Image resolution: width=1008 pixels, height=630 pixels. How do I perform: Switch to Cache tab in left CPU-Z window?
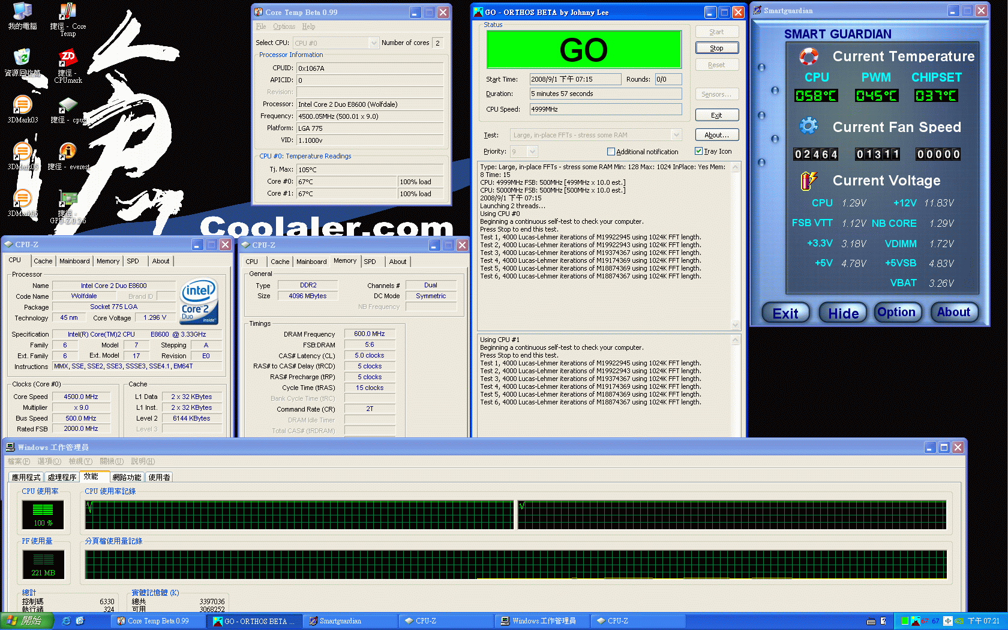(43, 261)
